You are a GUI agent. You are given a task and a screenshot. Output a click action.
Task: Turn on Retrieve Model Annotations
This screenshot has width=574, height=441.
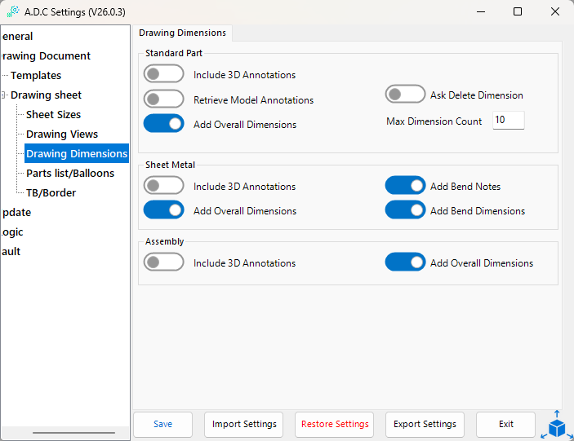click(164, 99)
